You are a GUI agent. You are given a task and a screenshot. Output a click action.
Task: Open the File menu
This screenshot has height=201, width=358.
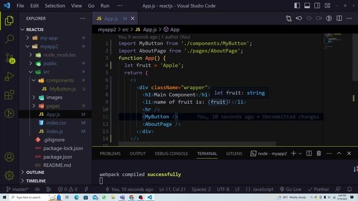(20, 6)
